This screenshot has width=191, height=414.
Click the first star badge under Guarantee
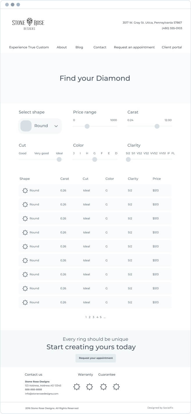coord(103,387)
